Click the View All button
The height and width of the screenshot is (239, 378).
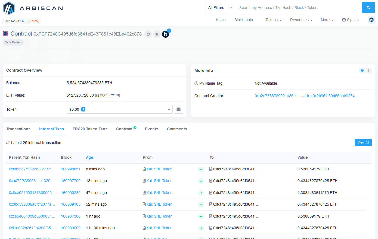coord(363,142)
